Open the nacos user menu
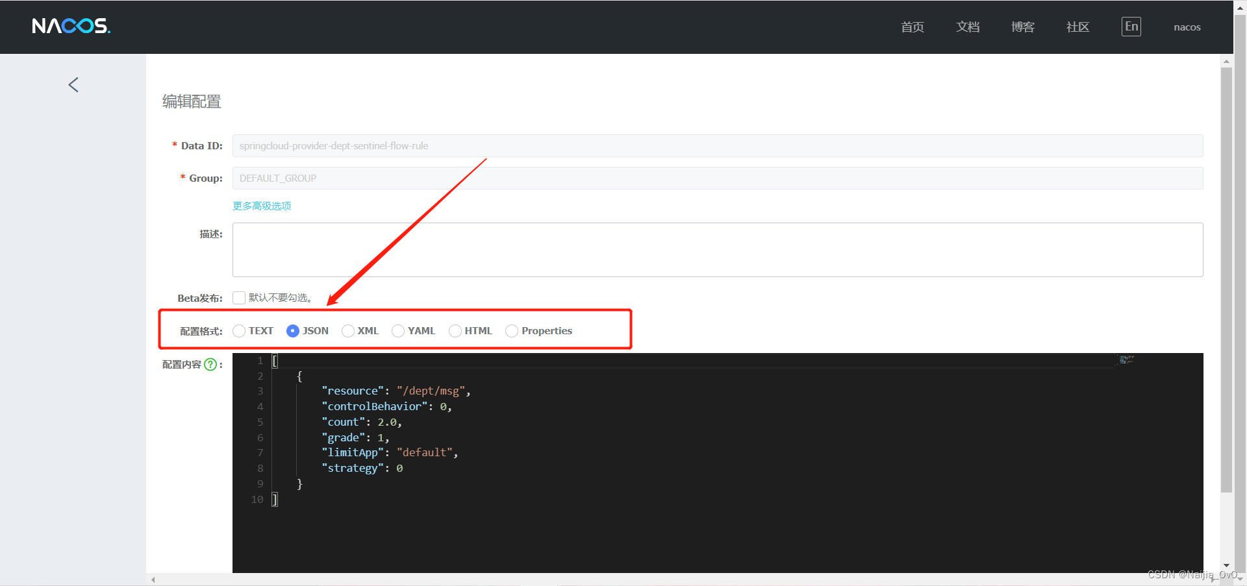This screenshot has width=1247, height=586. click(x=1187, y=27)
